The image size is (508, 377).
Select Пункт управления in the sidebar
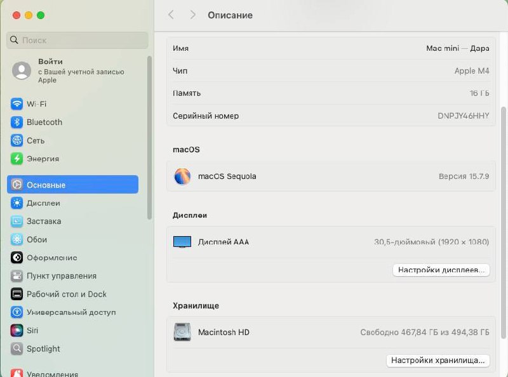72,276
